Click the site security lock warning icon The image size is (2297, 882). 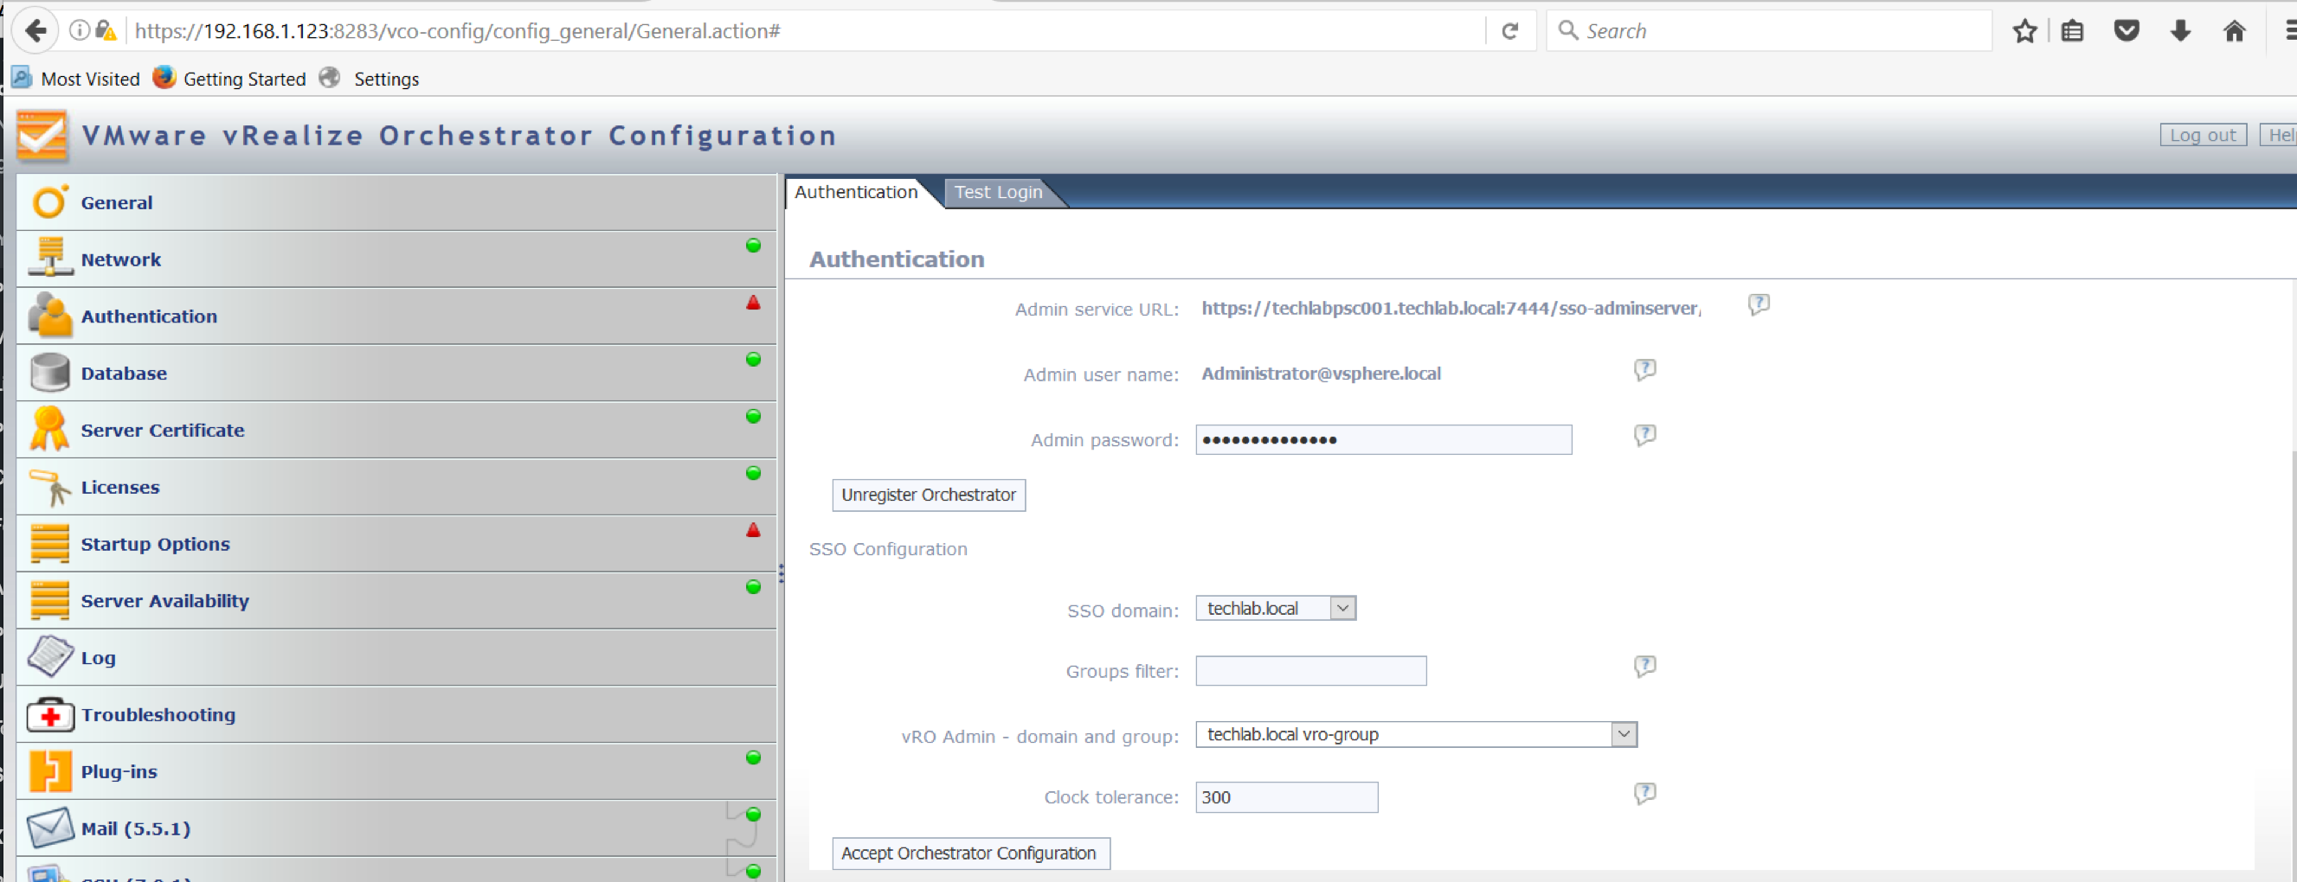point(106,31)
